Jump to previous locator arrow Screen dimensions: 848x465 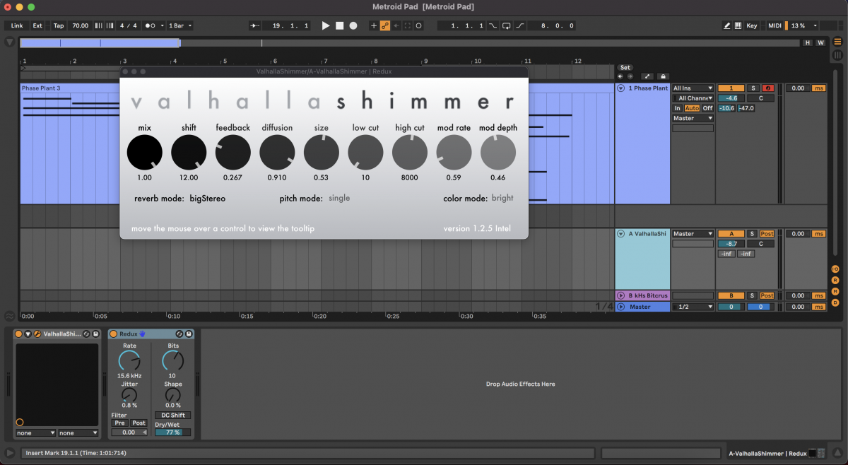(620, 76)
